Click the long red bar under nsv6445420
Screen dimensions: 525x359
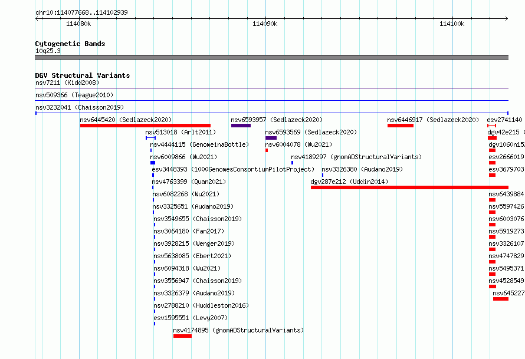[x=145, y=126]
